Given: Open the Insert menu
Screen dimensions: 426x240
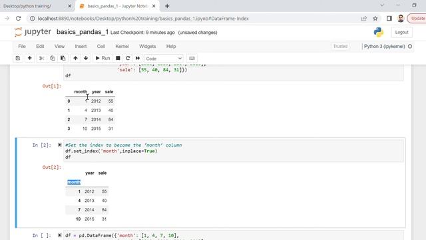Looking at the screenshot, I should pyautogui.click(x=81, y=46).
